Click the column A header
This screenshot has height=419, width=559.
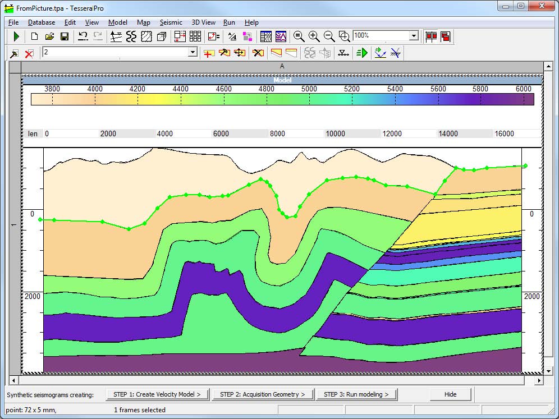pos(282,66)
